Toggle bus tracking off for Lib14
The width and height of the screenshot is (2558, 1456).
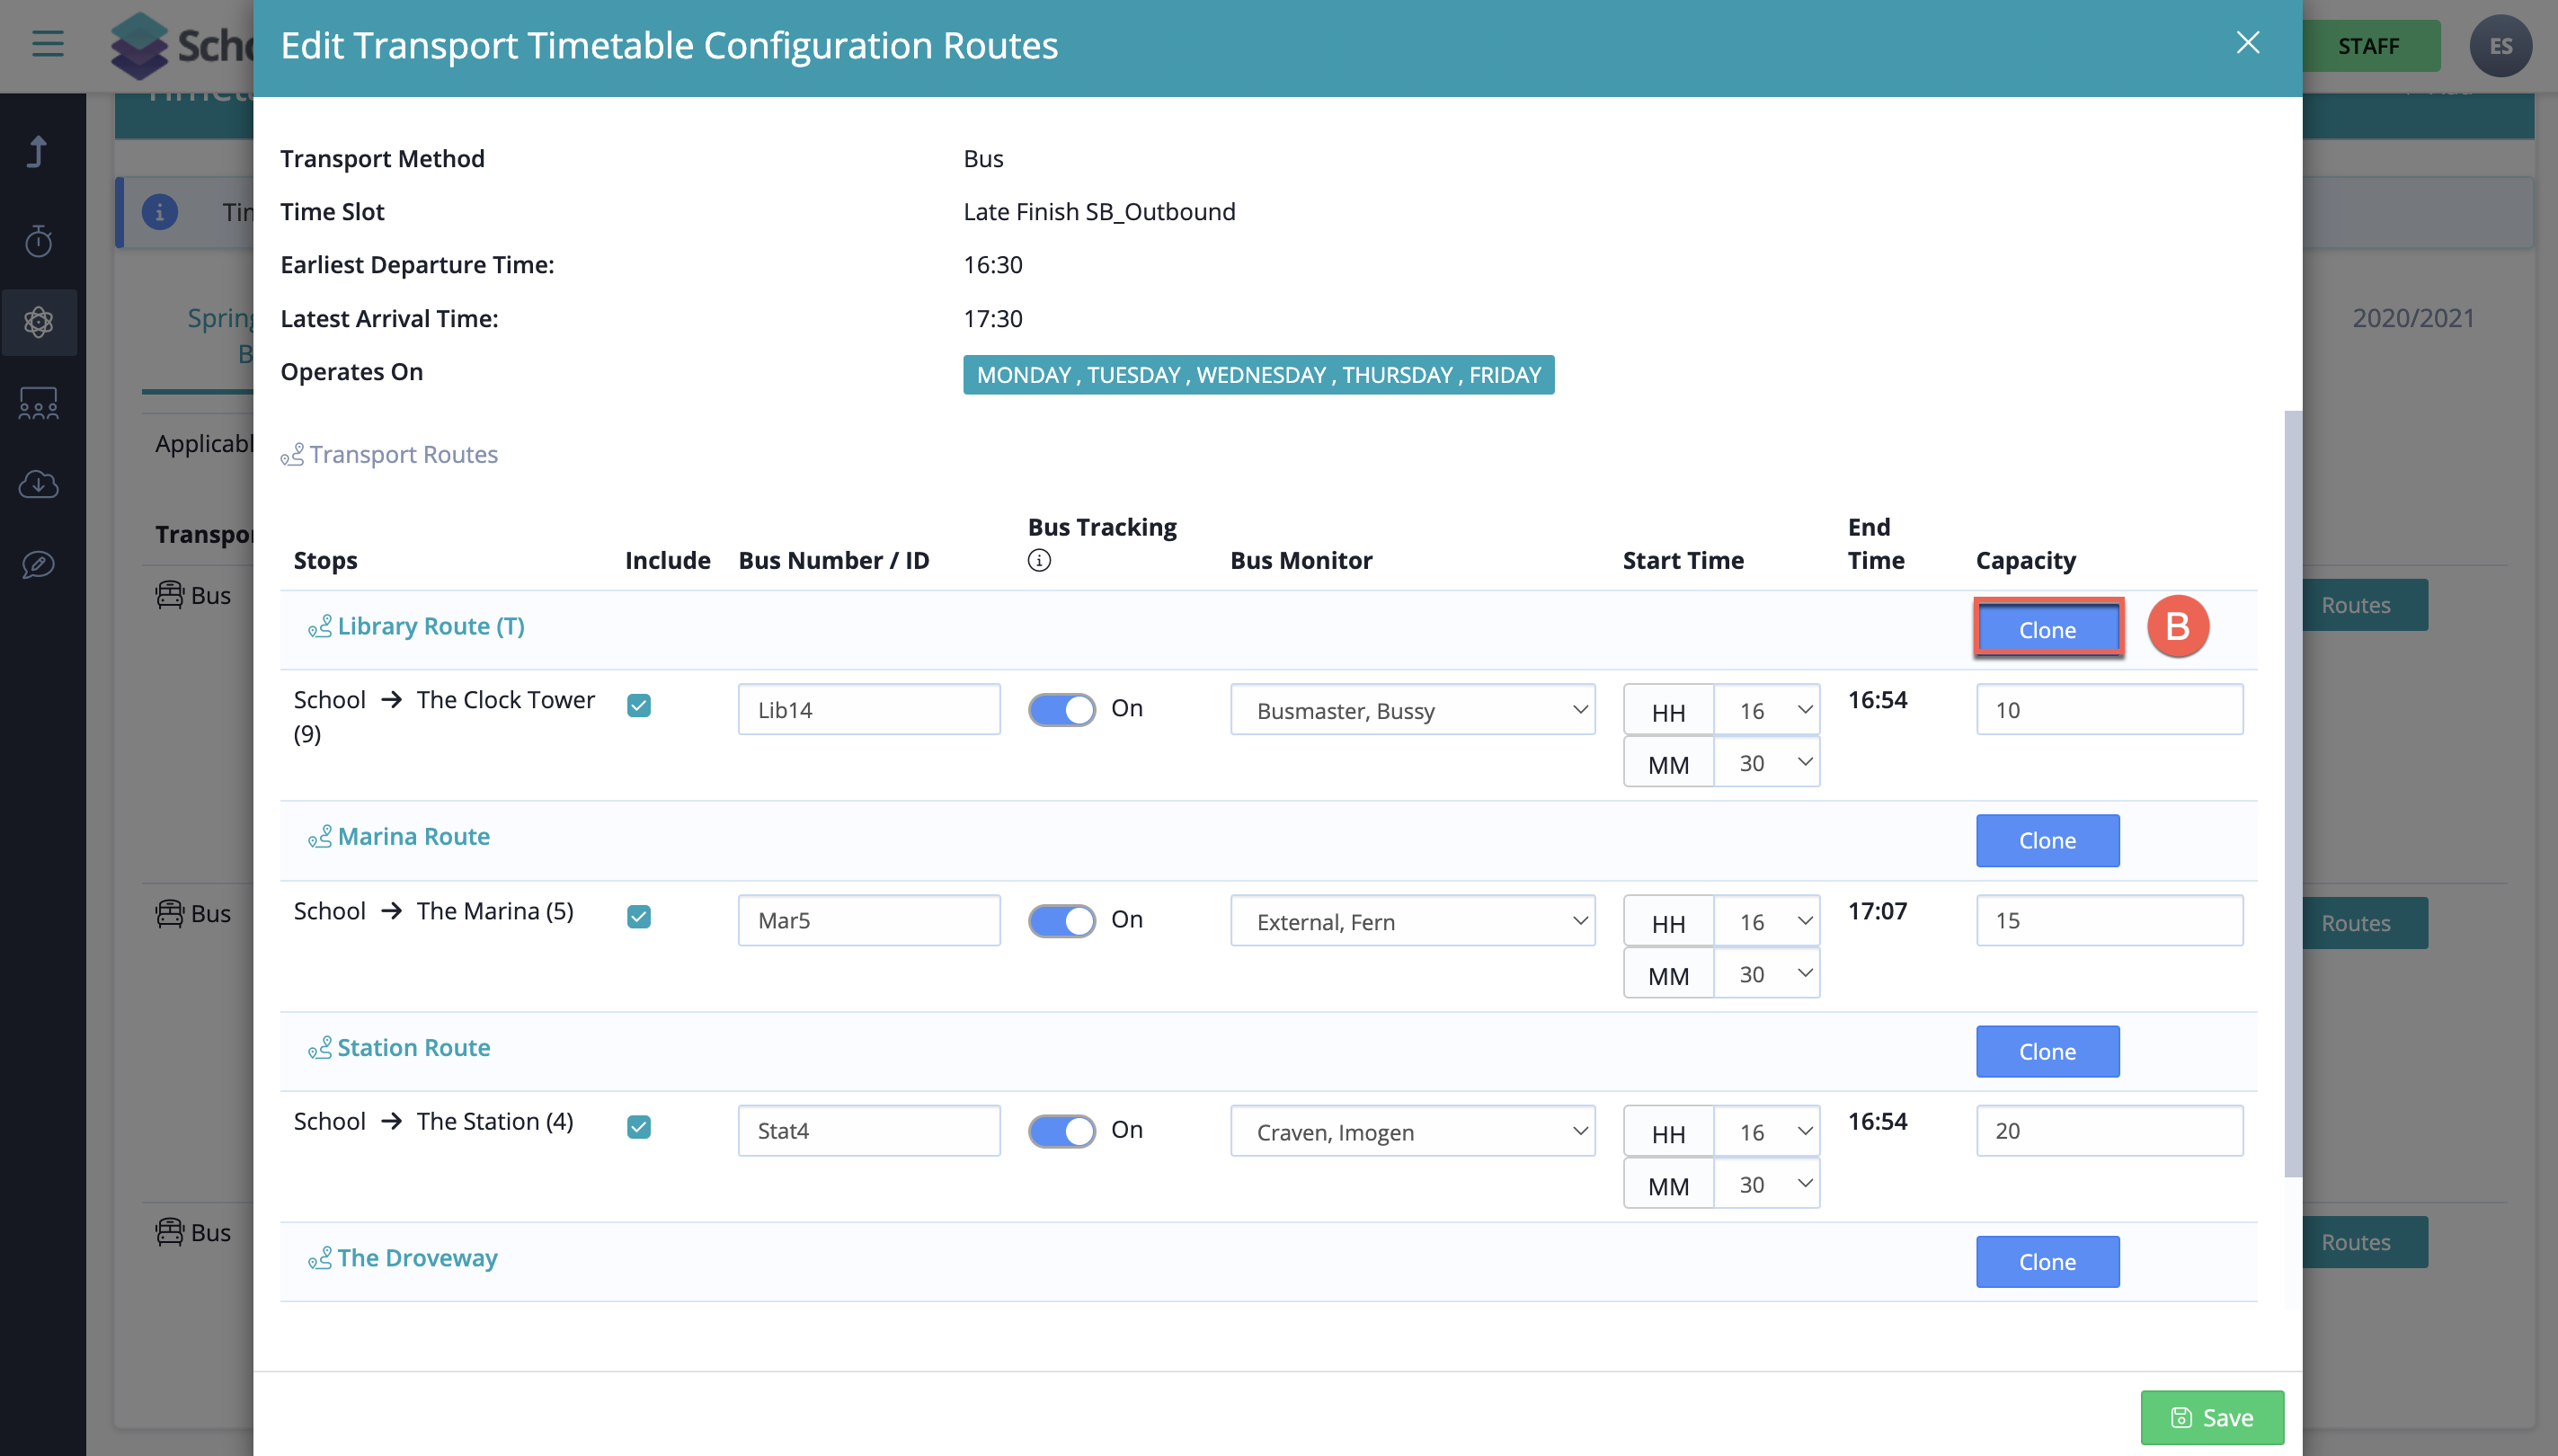pos(1062,709)
